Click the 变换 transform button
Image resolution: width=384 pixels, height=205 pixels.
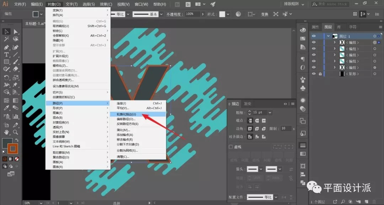(x=265, y=14)
